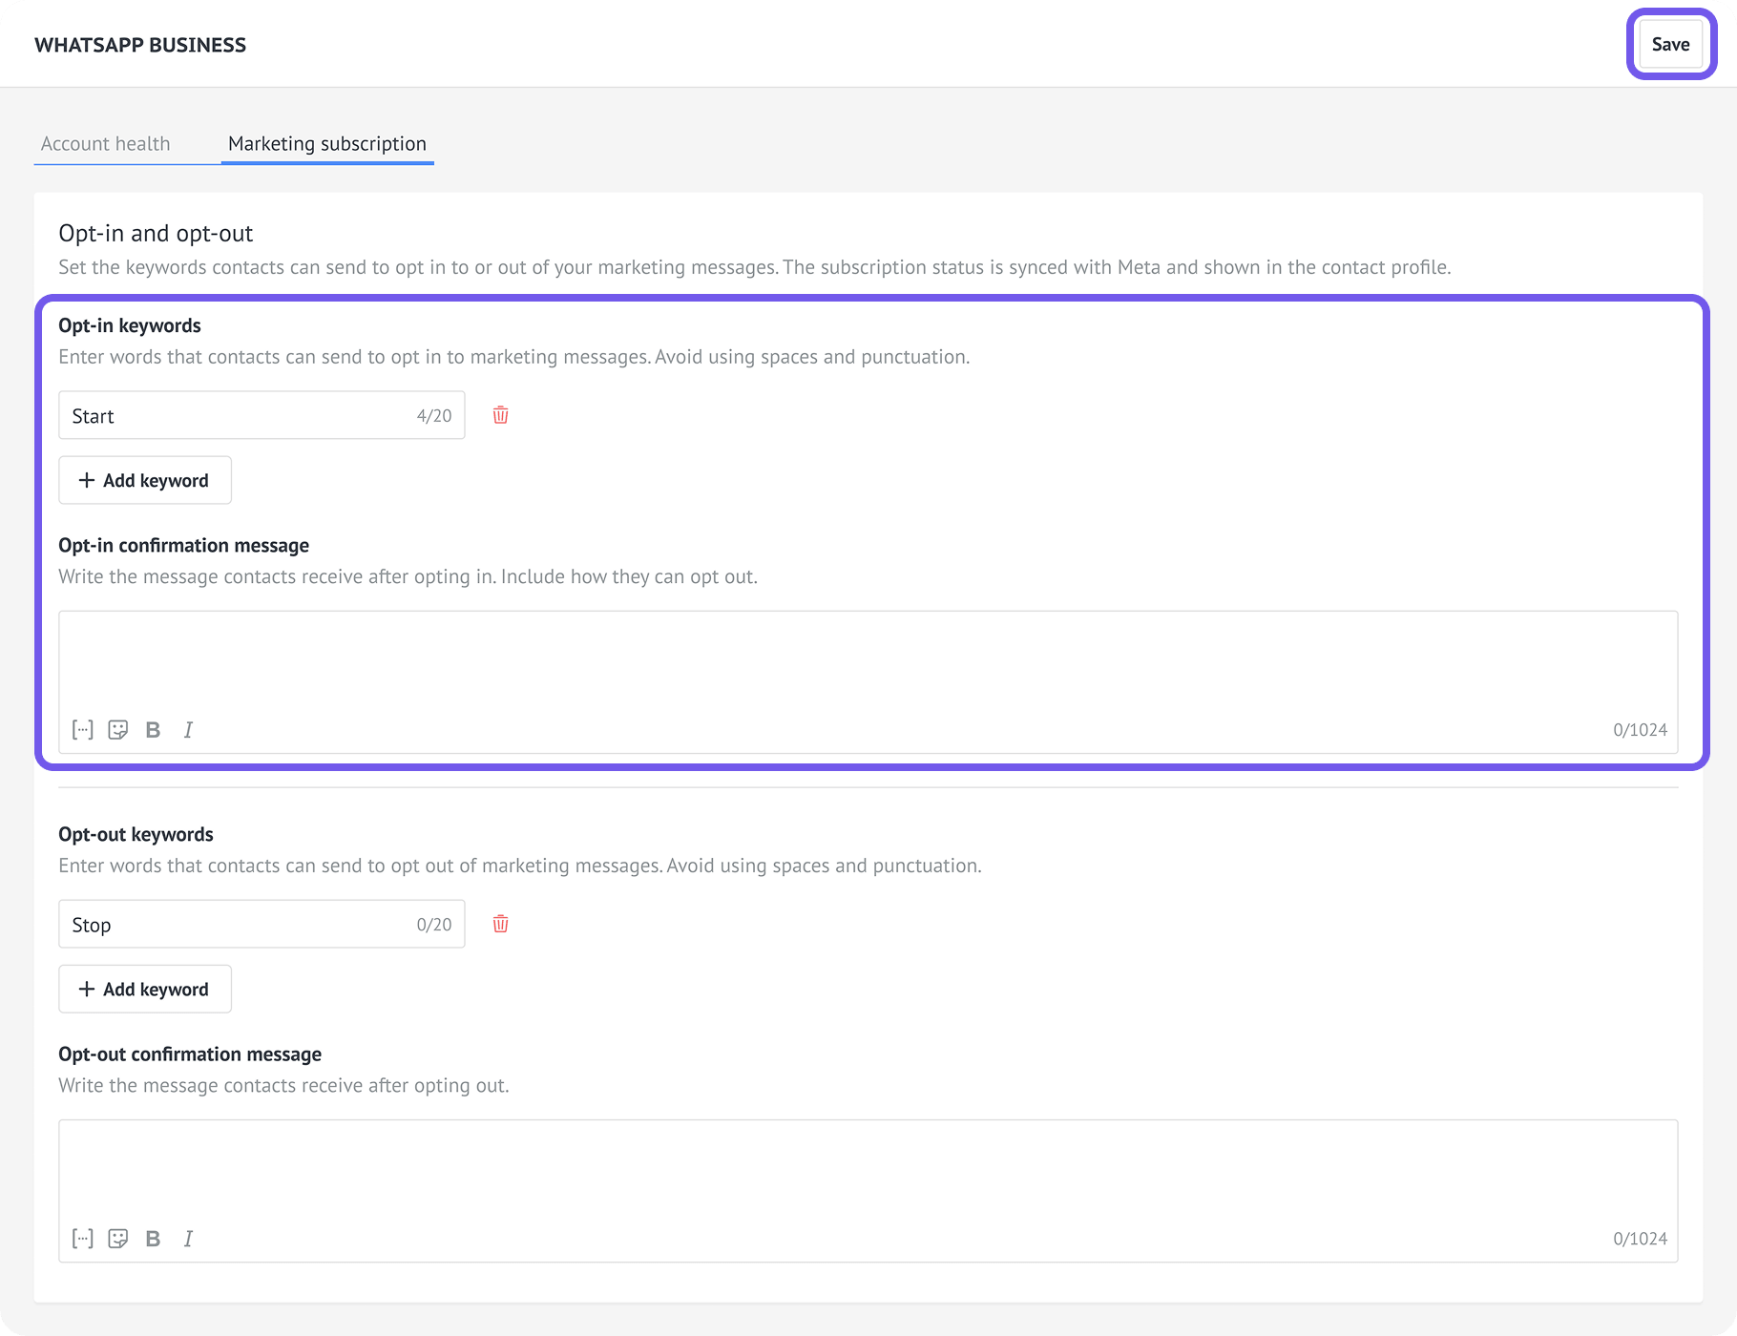1737x1336 pixels.
Task: Toggle bold in opt-in confirmation message
Action: click(x=153, y=730)
